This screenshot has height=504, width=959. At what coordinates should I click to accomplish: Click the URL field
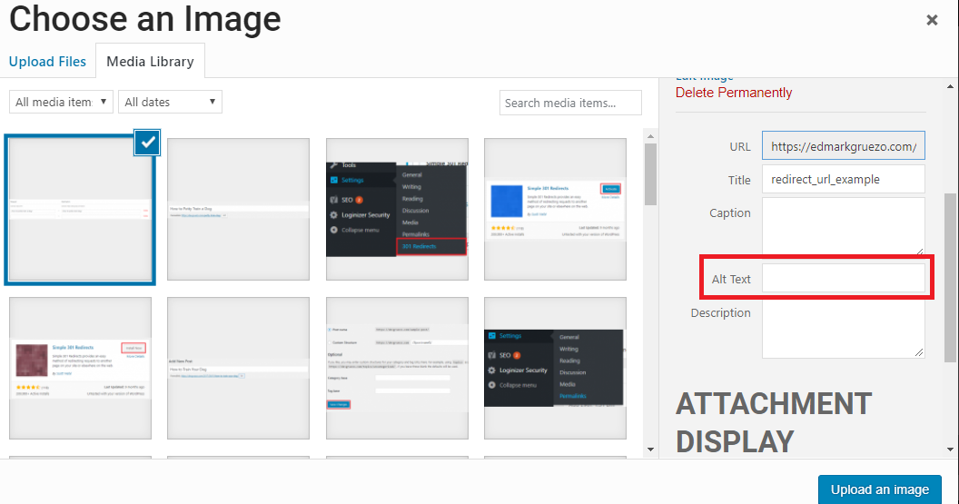pyautogui.click(x=843, y=146)
